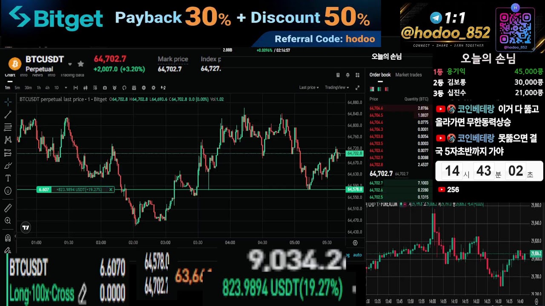The height and width of the screenshot is (306, 545).
Task: Show both bids and asks order book view
Action: [372, 89]
